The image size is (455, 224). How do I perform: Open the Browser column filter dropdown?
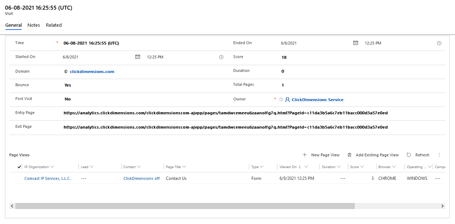pos(394,166)
